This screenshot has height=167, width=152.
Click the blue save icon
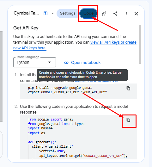pyautogui.click(x=46, y=13)
